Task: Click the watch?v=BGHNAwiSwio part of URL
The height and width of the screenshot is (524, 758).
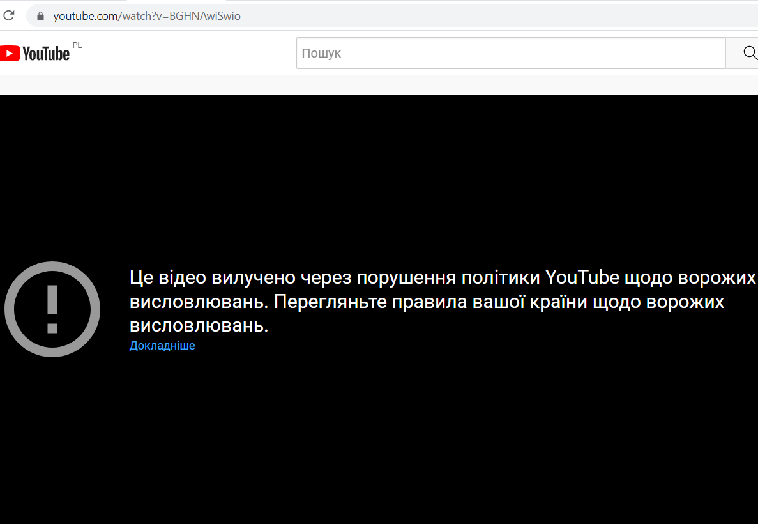Action: point(181,16)
